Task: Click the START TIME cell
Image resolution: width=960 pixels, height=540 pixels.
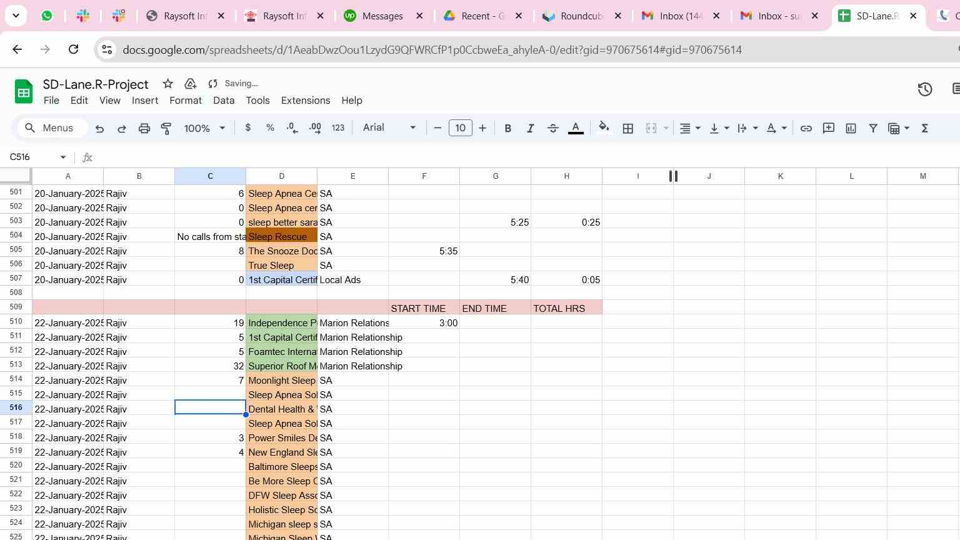Action: click(x=424, y=309)
